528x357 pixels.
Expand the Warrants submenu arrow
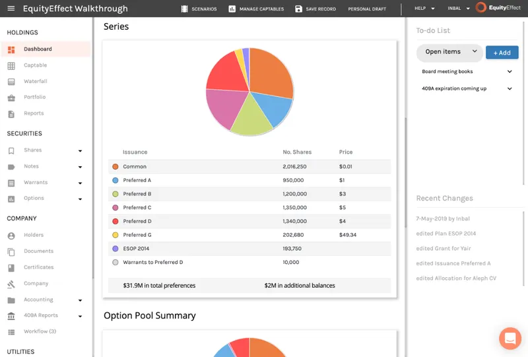(x=80, y=183)
